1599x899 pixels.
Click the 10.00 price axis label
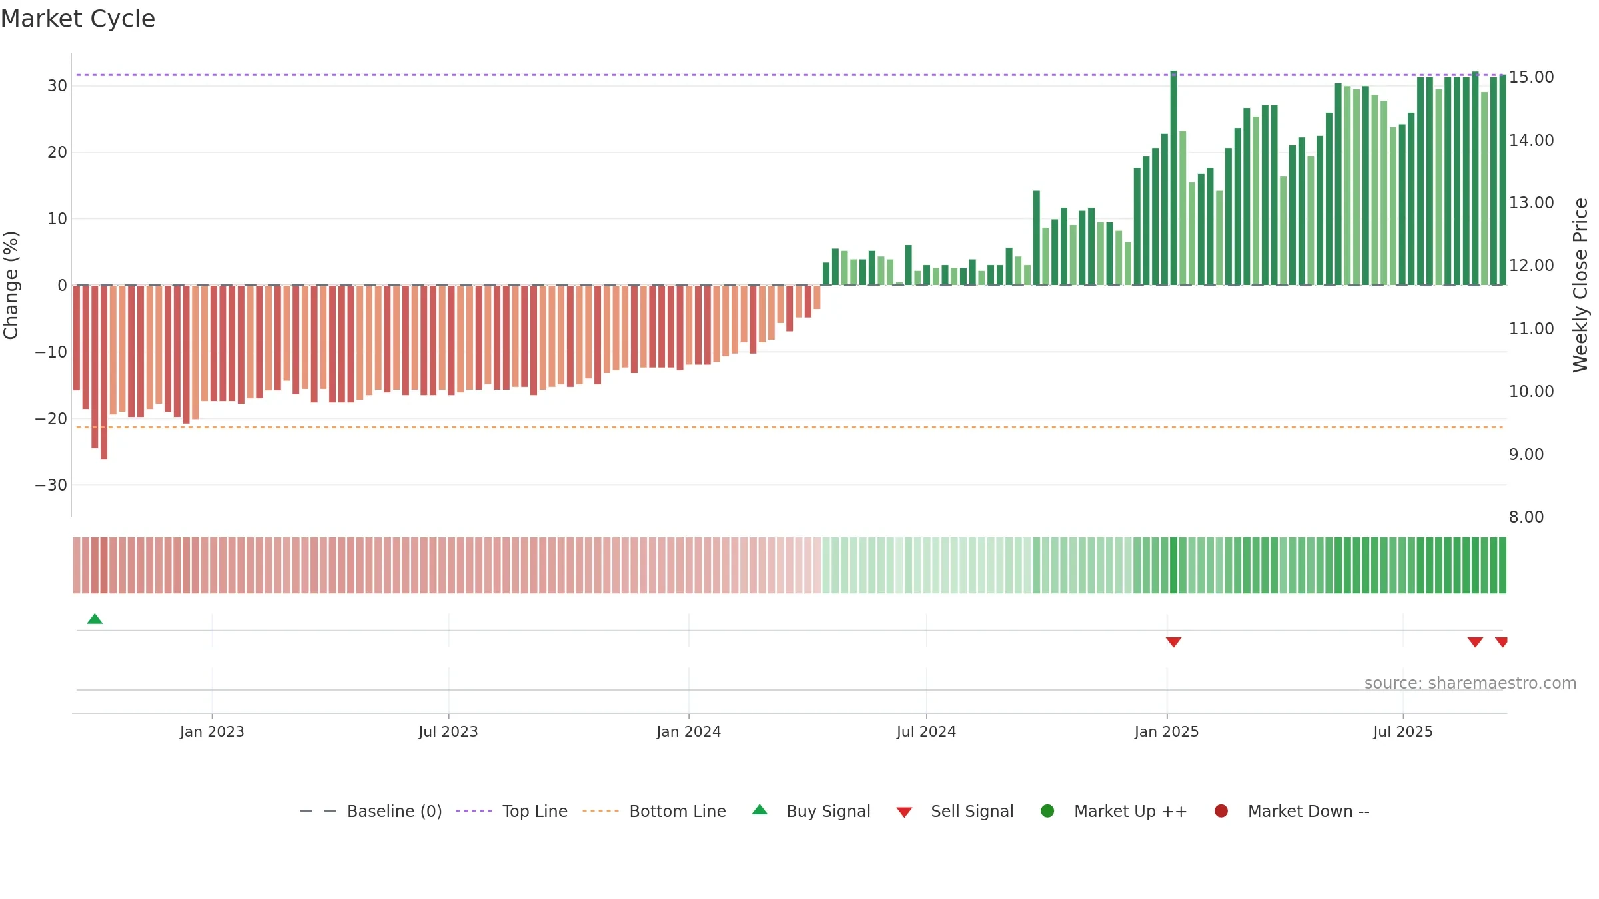click(x=1531, y=392)
